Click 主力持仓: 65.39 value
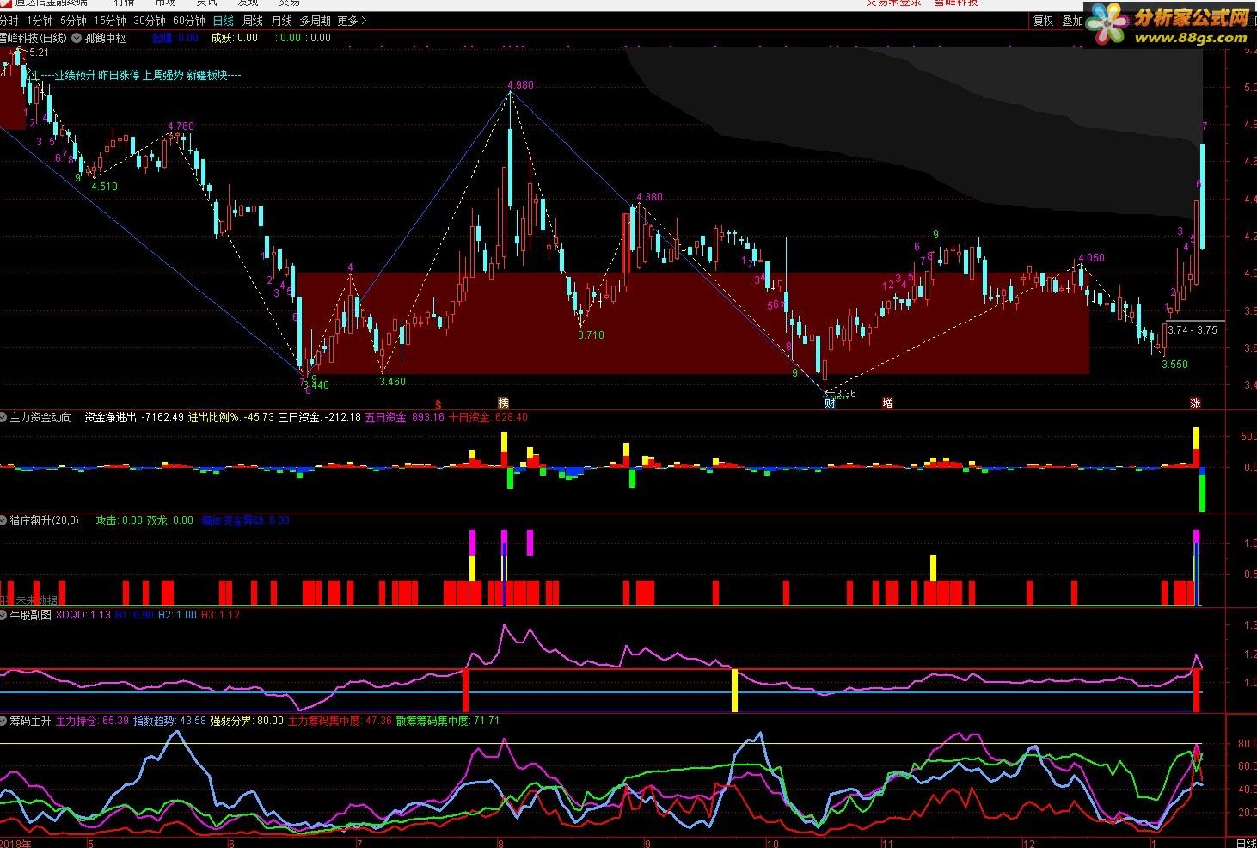 93,721
